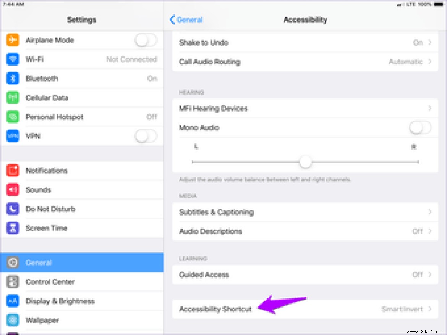Open Call Audio Routing settings
This screenshot has height=335, width=447.
306,61
